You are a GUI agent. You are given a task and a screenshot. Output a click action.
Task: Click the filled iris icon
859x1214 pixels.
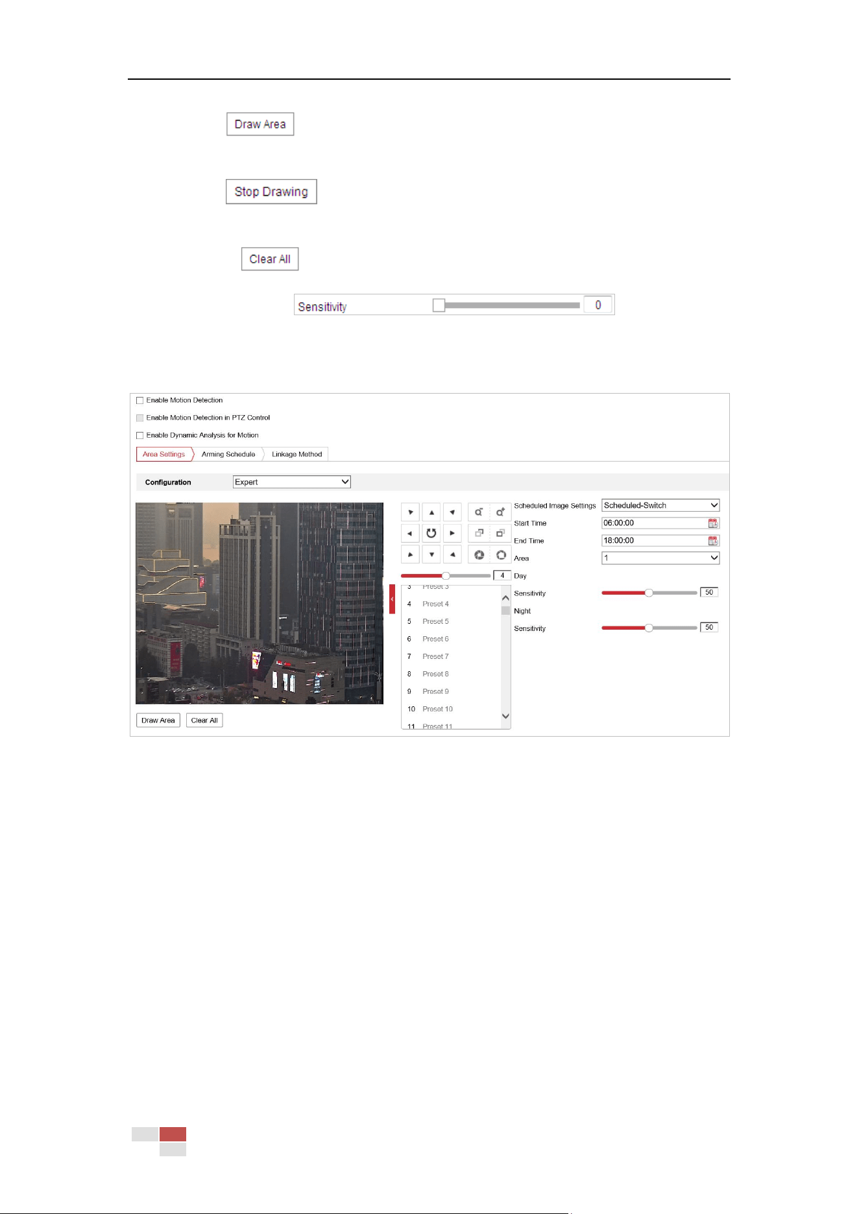(x=479, y=554)
